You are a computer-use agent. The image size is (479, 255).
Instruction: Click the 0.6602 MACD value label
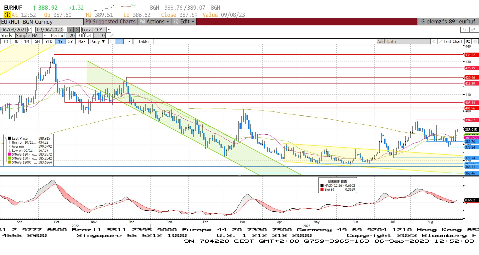tap(471, 200)
